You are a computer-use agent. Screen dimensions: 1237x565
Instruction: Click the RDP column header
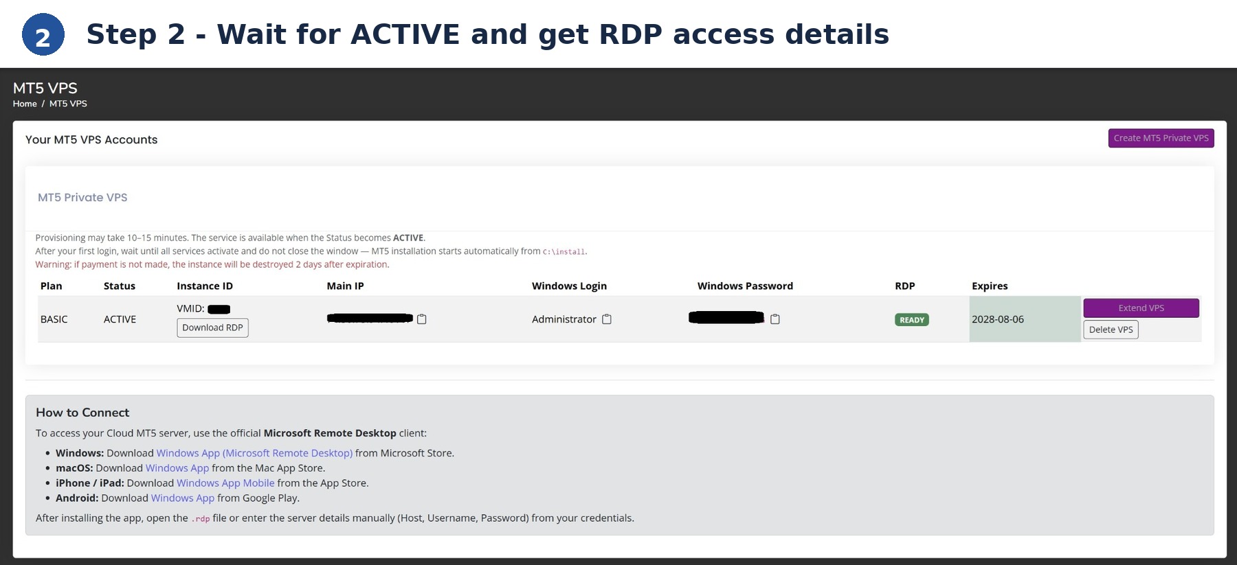point(904,286)
